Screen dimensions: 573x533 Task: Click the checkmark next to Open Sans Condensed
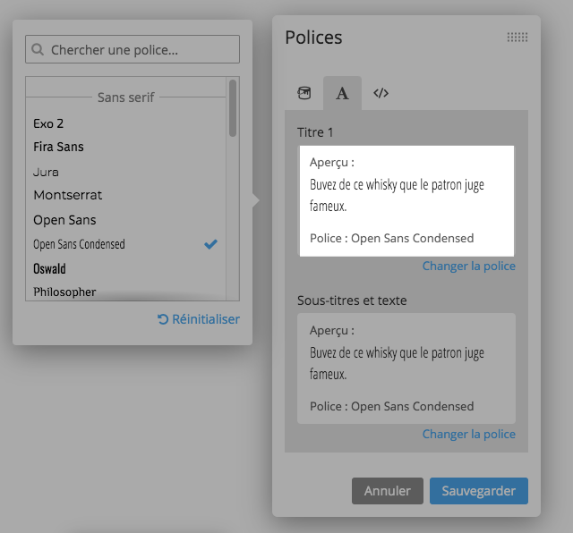click(x=211, y=244)
